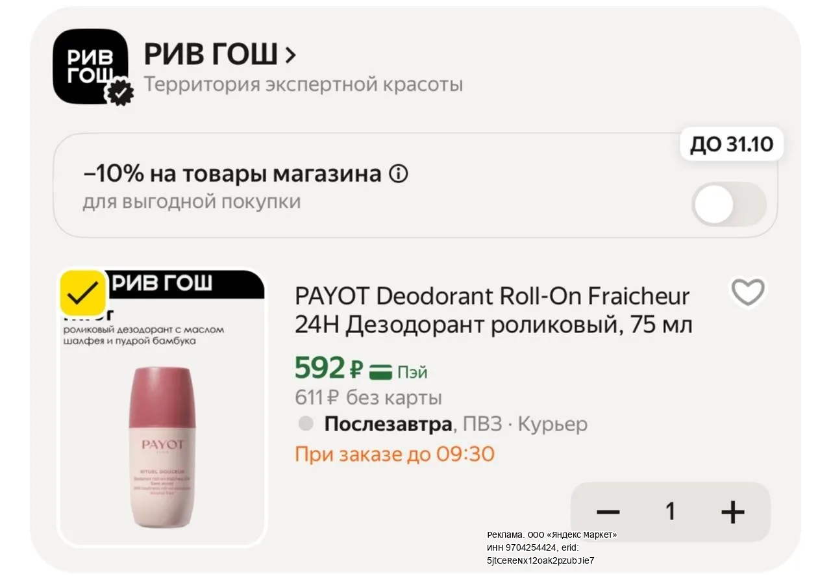The image size is (831, 576).
Task: Open the РИВ ГОШ store logo
Action: [x=90, y=66]
